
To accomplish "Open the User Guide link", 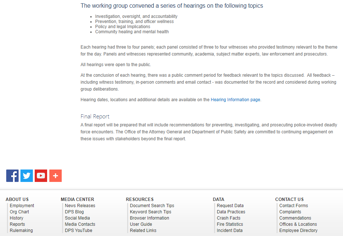I will [x=141, y=224].
